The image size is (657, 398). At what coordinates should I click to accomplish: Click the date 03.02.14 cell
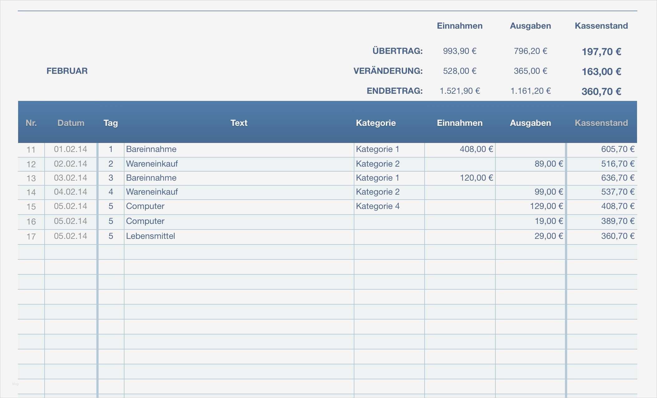tap(71, 178)
